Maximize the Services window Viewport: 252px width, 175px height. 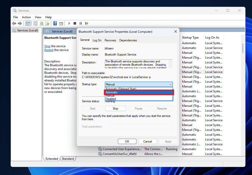coord(228,11)
